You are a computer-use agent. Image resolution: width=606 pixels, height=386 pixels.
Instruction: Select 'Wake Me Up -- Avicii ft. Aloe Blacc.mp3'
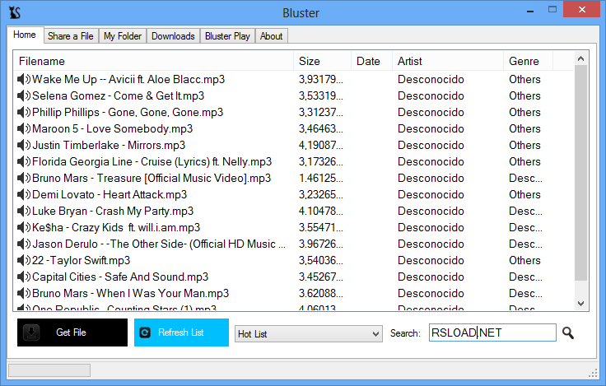(x=128, y=79)
